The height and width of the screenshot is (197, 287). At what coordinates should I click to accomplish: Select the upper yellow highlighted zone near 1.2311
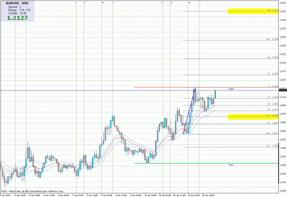tap(253, 11)
